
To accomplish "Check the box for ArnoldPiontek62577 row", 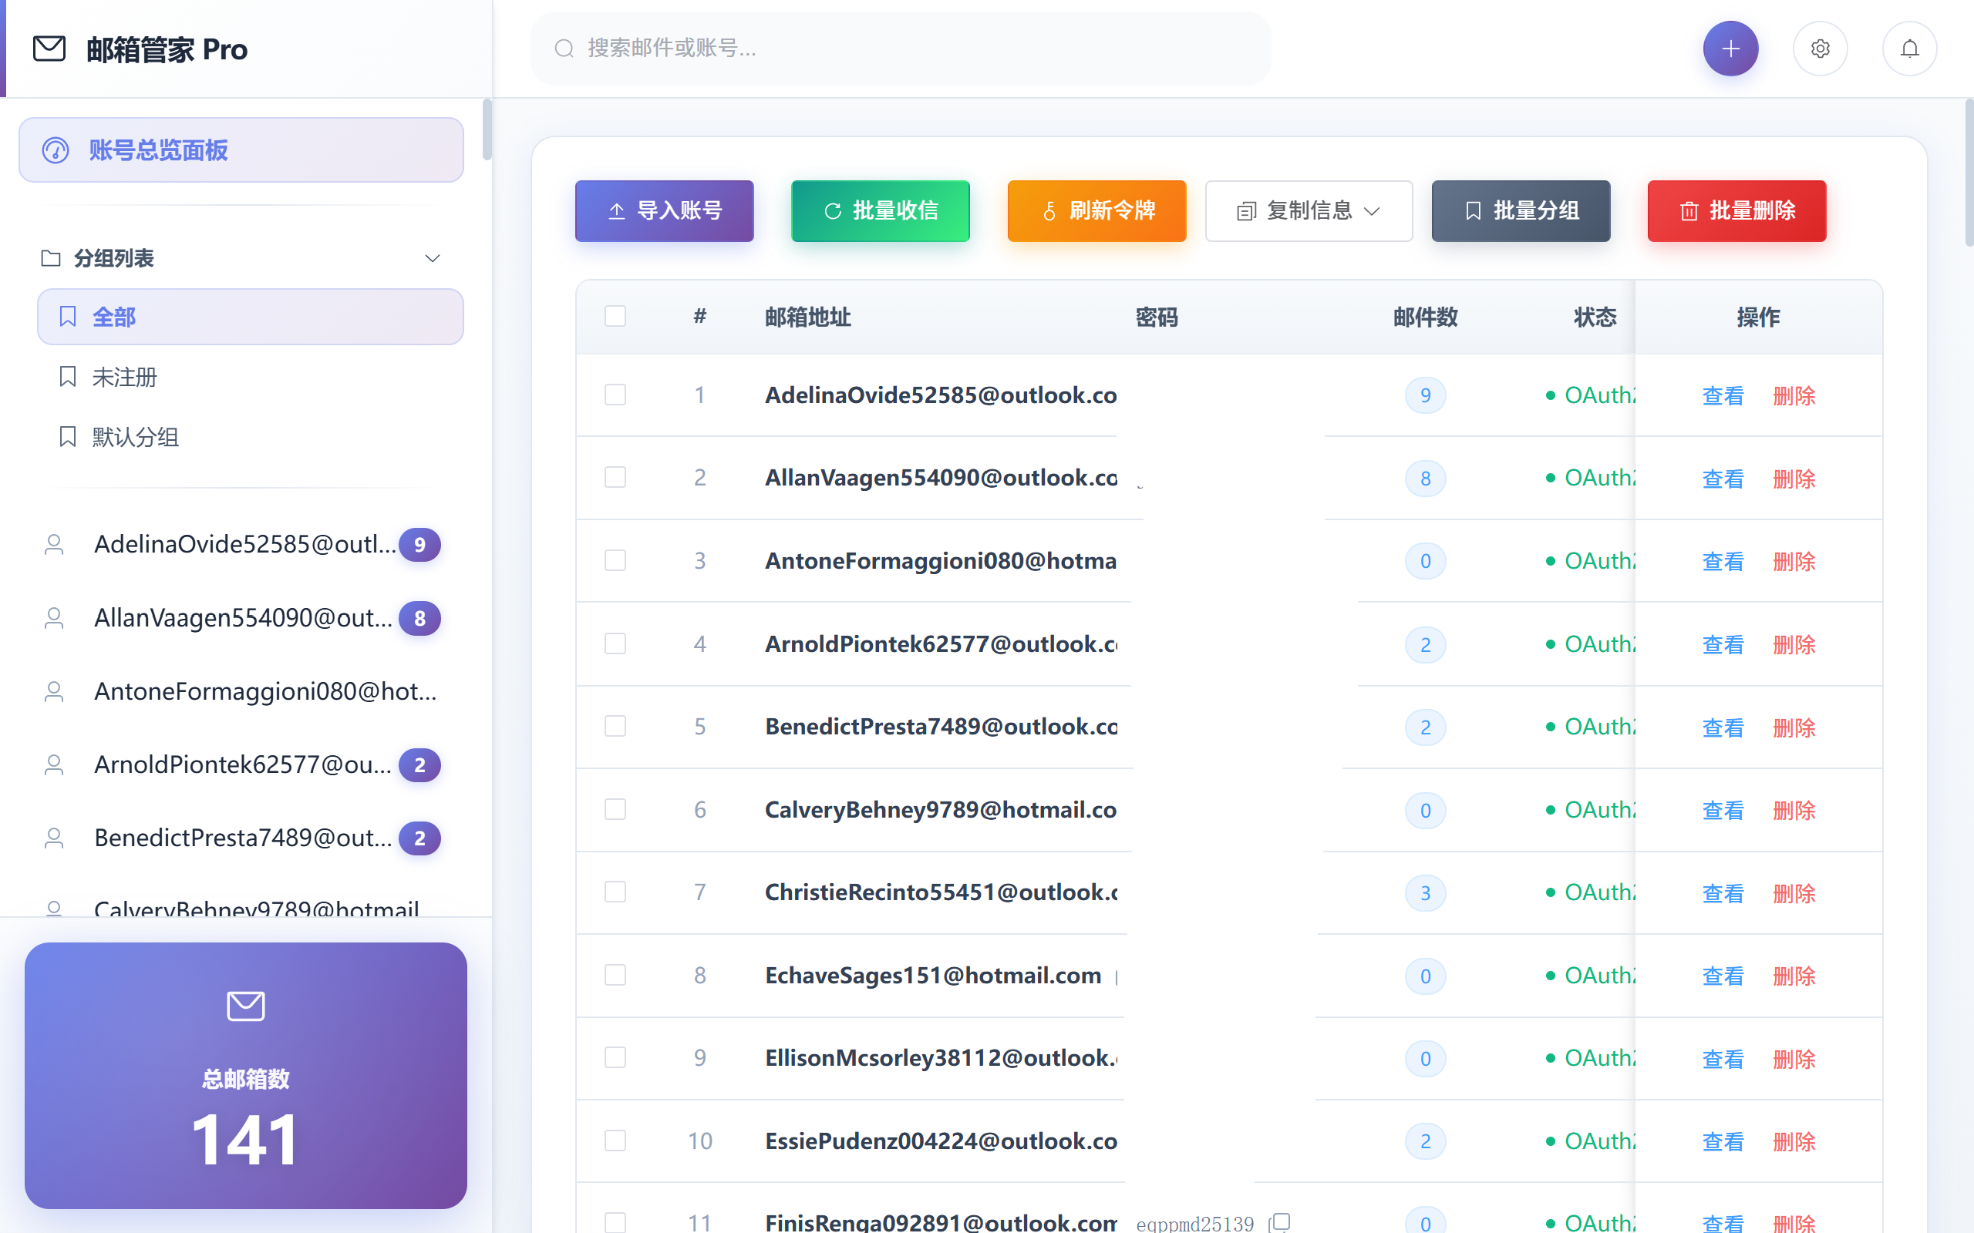I will coord(615,643).
